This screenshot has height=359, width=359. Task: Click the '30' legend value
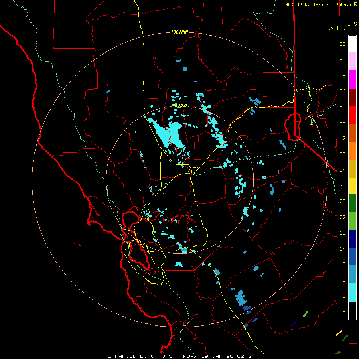click(x=343, y=185)
